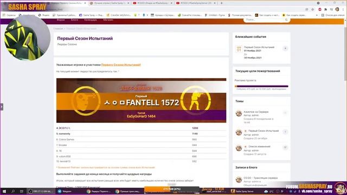Switch to OBS window in taskbar
347x195 pixels.
41,191
